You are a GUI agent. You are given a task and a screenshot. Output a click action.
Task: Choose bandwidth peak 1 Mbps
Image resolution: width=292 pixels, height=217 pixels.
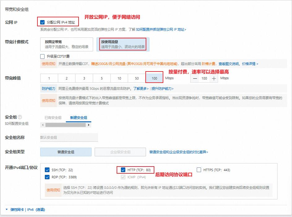(x=49, y=78)
